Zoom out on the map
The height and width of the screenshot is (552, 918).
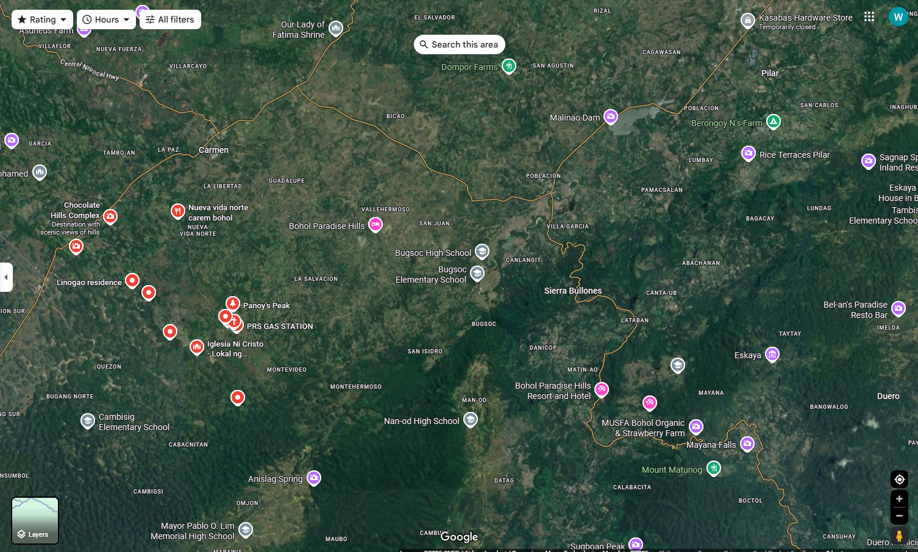(899, 515)
